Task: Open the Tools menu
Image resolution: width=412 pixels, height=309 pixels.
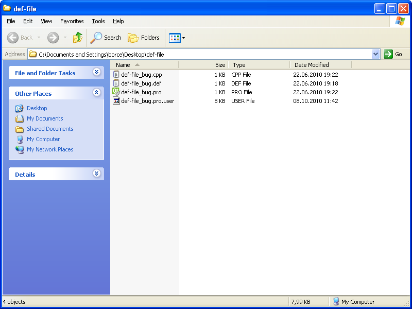Action: tap(98, 21)
